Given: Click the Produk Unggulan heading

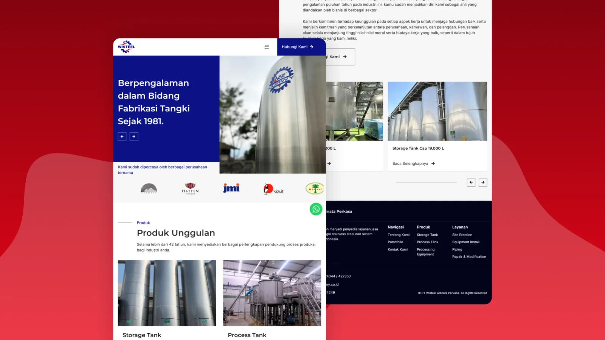Looking at the screenshot, I should tap(176, 233).
